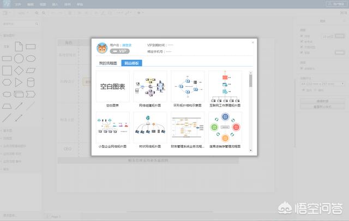Click the grid size pt input field
The width and height of the screenshot is (349, 221).
327,36
